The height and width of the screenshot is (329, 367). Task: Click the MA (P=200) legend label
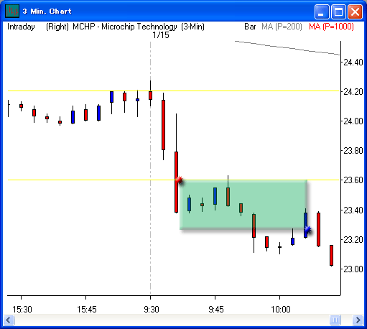(282, 27)
